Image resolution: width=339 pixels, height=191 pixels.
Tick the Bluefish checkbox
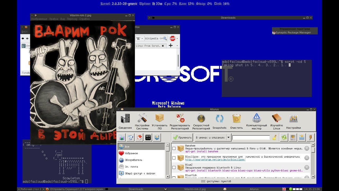pyautogui.click(x=174, y=177)
